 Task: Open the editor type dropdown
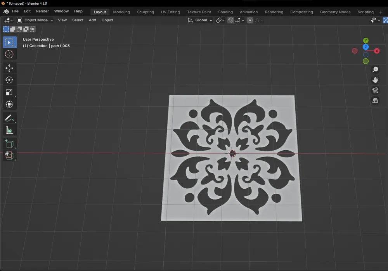coord(9,20)
